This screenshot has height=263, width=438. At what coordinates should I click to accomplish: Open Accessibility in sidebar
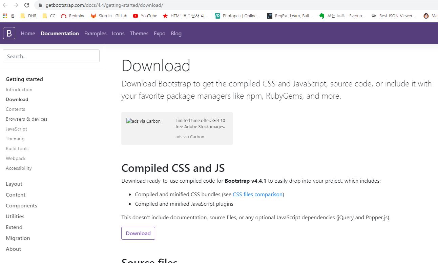(x=19, y=168)
